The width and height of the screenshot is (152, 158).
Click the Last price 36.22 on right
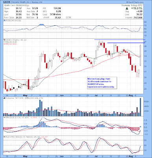coord(139,15)
